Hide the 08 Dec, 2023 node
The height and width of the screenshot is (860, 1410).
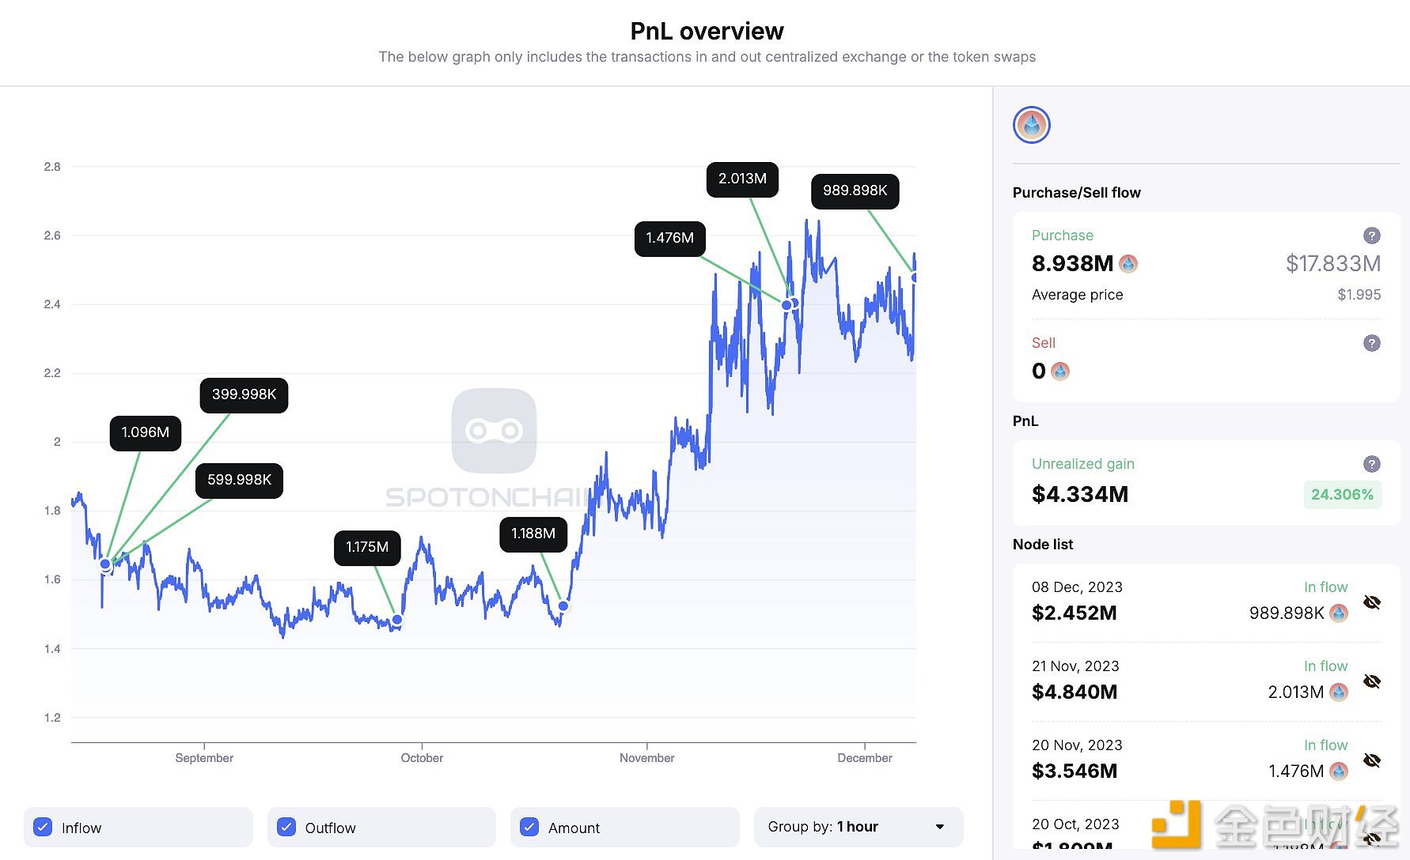[1372, 602]
